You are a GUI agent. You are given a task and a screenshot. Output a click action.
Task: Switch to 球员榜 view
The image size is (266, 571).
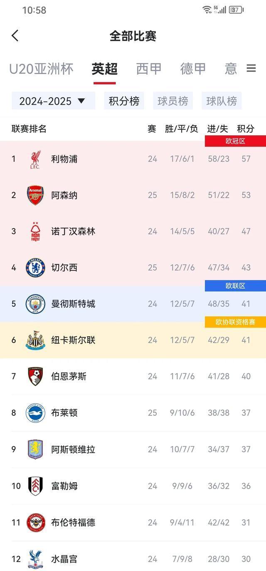coord(172,100)
